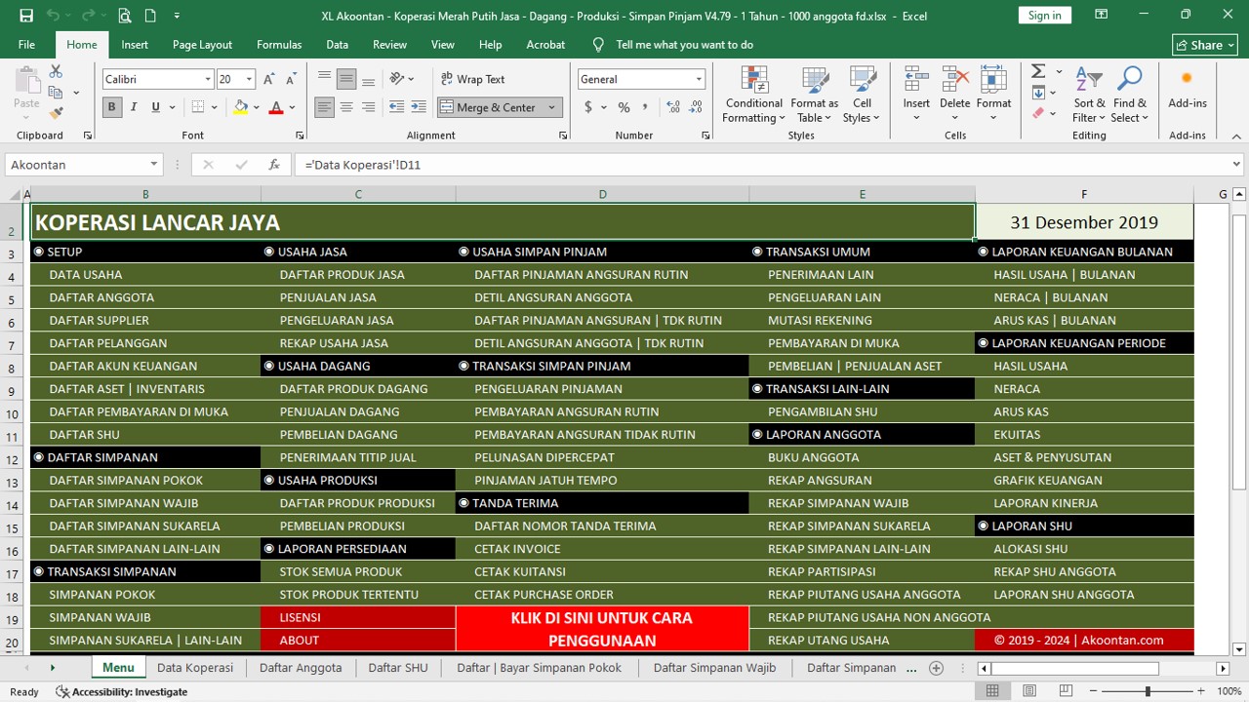Expand the Merge & Center dropdown arrow
Screen dimensions: 1249x702
pyautogui.click(x=552, y=107)
